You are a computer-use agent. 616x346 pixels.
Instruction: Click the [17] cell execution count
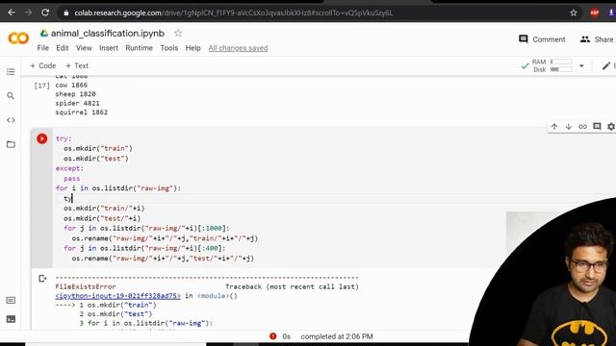(x=41, y=86)
